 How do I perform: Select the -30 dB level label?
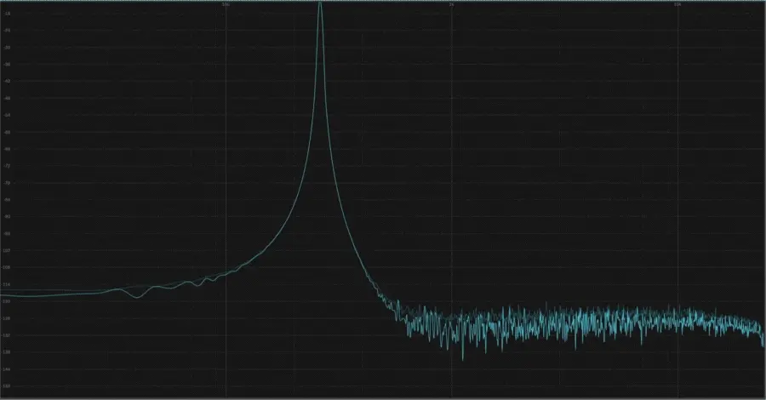(x=7, y=48)
